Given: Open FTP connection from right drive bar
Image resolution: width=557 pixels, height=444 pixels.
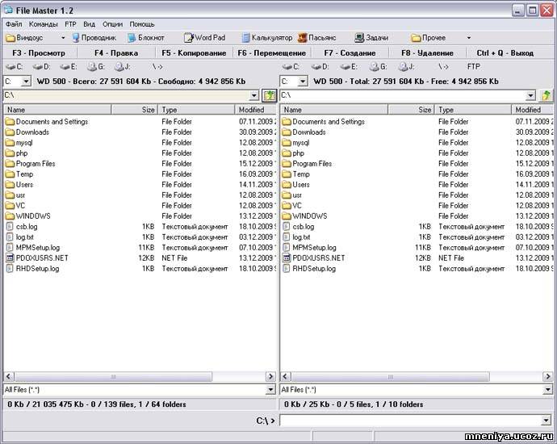Looking at the screenshot, I should click(x=474, y=66).
